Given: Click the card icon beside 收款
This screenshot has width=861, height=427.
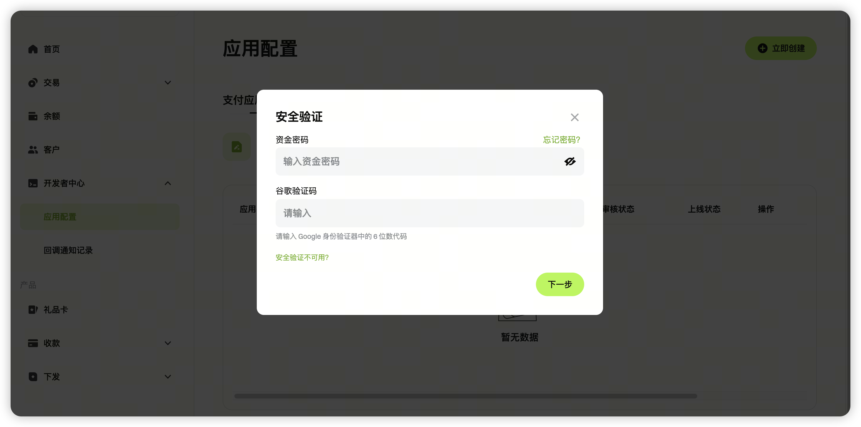Looking at the screenshot, I should (x=33, y=343).
